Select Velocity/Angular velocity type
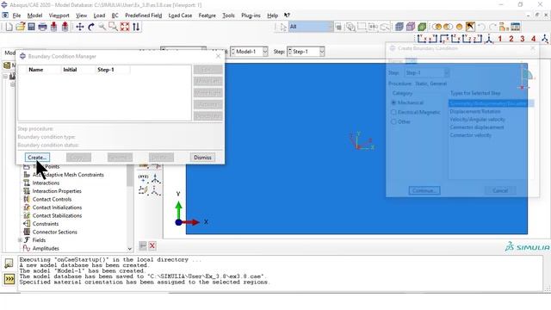 click(x=477, y=120)
